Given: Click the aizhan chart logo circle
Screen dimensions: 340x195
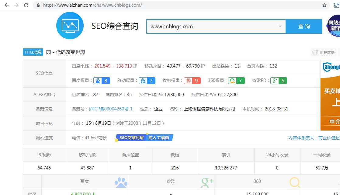Looking at the screenshot, I should 70,26.
